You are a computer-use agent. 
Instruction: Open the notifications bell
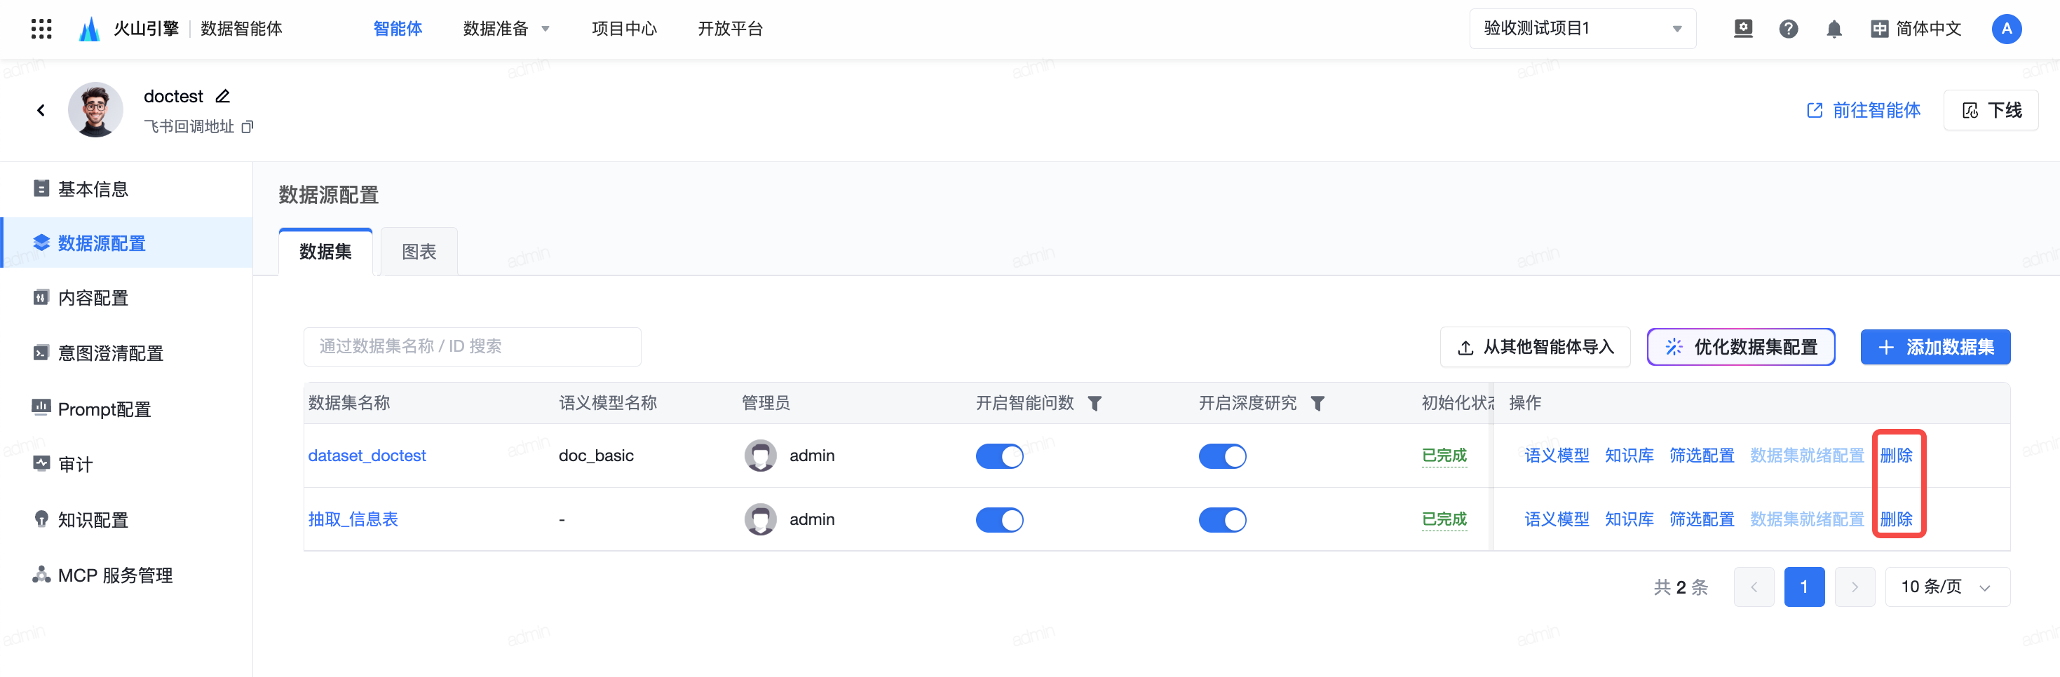pos(1834,29)
